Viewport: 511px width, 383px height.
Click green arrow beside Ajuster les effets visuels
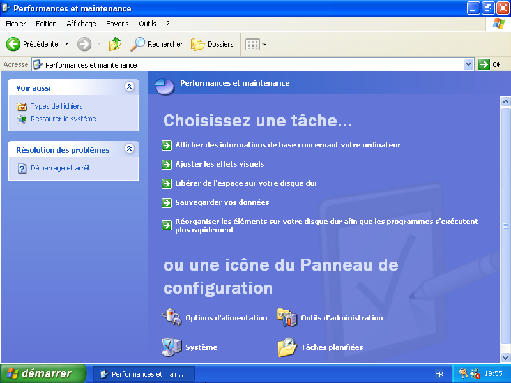point(167,165)
